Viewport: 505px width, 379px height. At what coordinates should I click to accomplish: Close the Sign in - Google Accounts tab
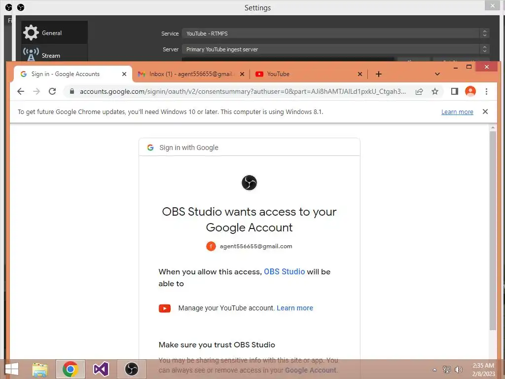point(124,74)
